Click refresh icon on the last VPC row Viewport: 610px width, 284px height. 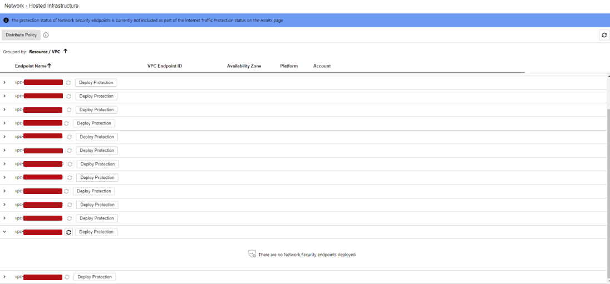coord(67,277)
